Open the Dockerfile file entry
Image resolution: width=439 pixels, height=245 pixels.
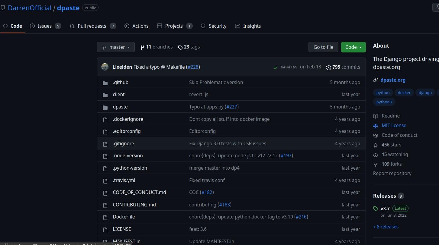click(124, 217)
